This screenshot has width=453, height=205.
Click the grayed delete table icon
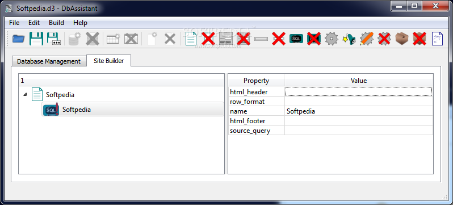(131, 39)
